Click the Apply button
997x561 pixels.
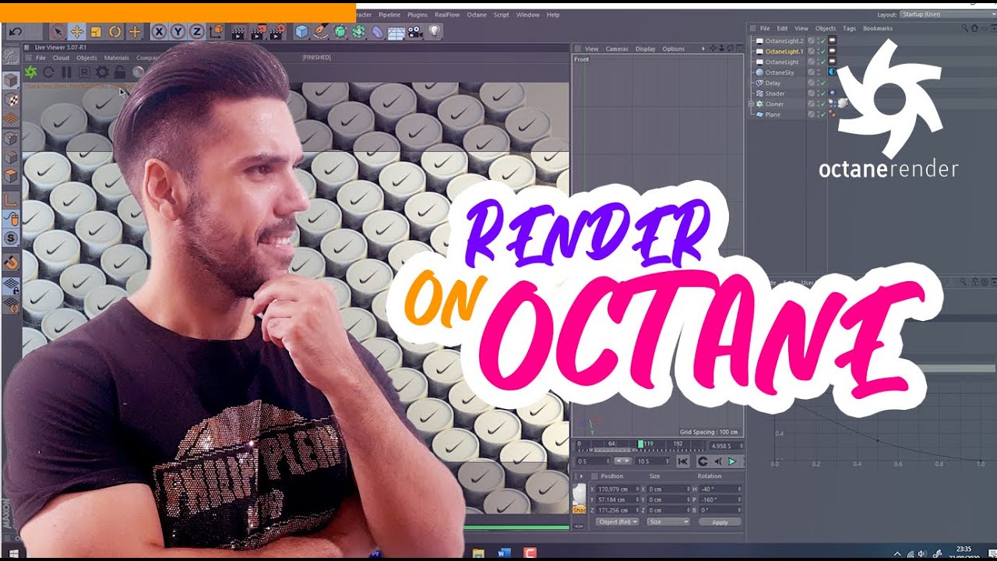(x=720, y=522)
